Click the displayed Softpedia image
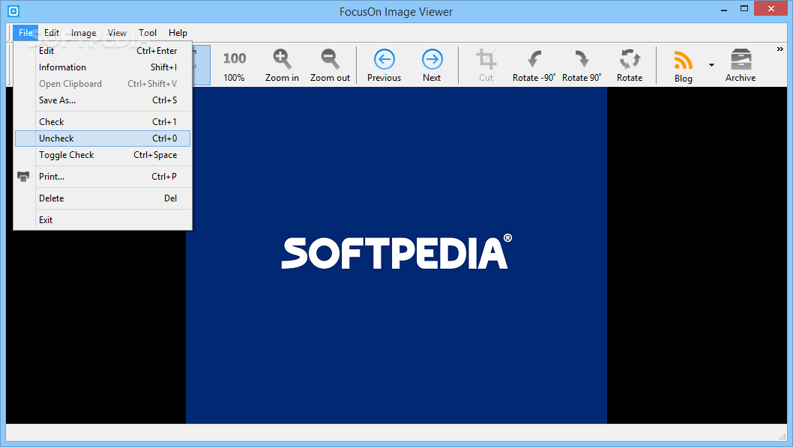 [396, 255]
